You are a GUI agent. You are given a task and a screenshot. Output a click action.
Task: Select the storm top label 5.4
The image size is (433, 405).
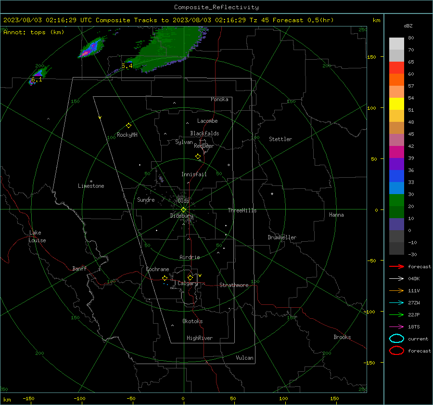pos(127,66)
